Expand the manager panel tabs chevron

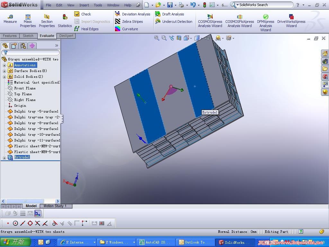point(57,45)
